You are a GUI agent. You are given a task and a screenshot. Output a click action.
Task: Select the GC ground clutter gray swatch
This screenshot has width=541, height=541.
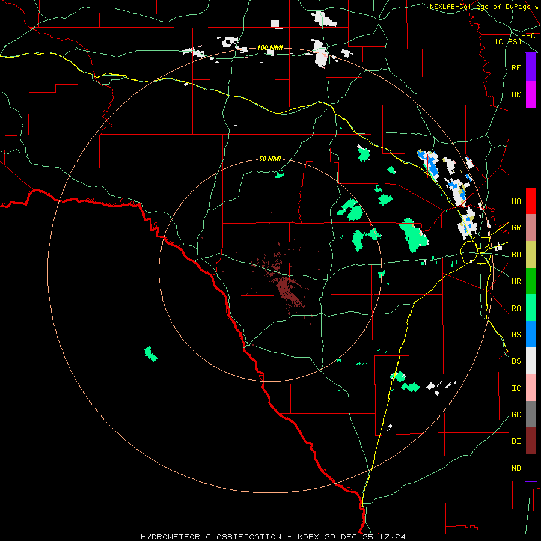pyautogui.click(x=531, y=414)
